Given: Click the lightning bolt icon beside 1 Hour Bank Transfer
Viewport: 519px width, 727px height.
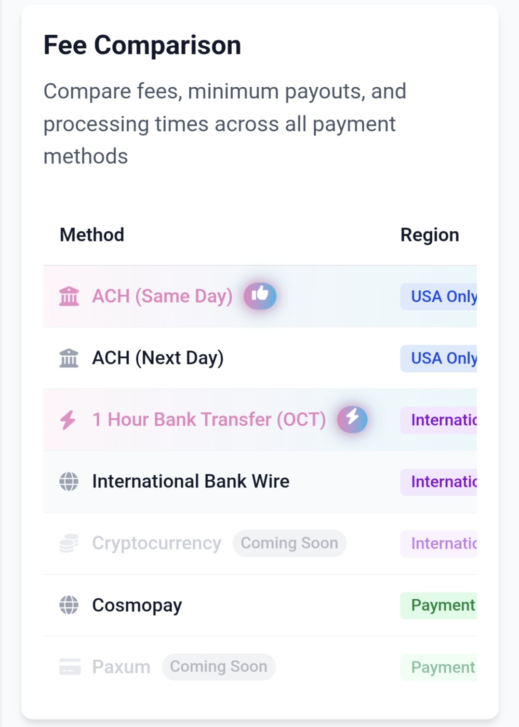Looking at the screenshot, I should [68, 420].
